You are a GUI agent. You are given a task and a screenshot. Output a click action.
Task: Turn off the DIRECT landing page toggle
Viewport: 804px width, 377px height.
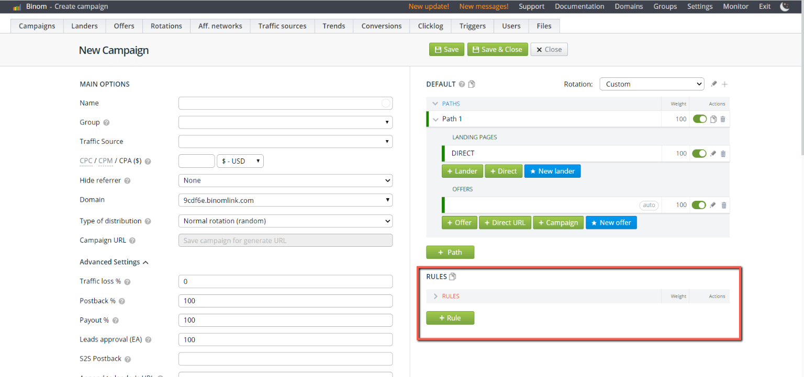pyautogui.click(x=699, y=154)
